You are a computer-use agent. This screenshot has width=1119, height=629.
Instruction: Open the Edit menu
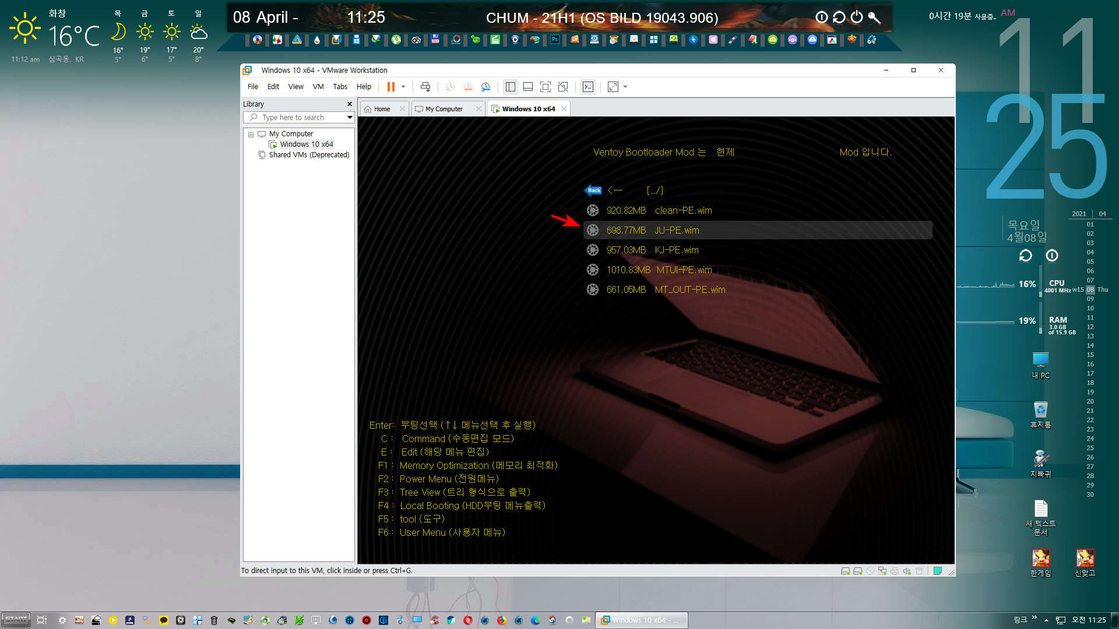click(273, 87)
